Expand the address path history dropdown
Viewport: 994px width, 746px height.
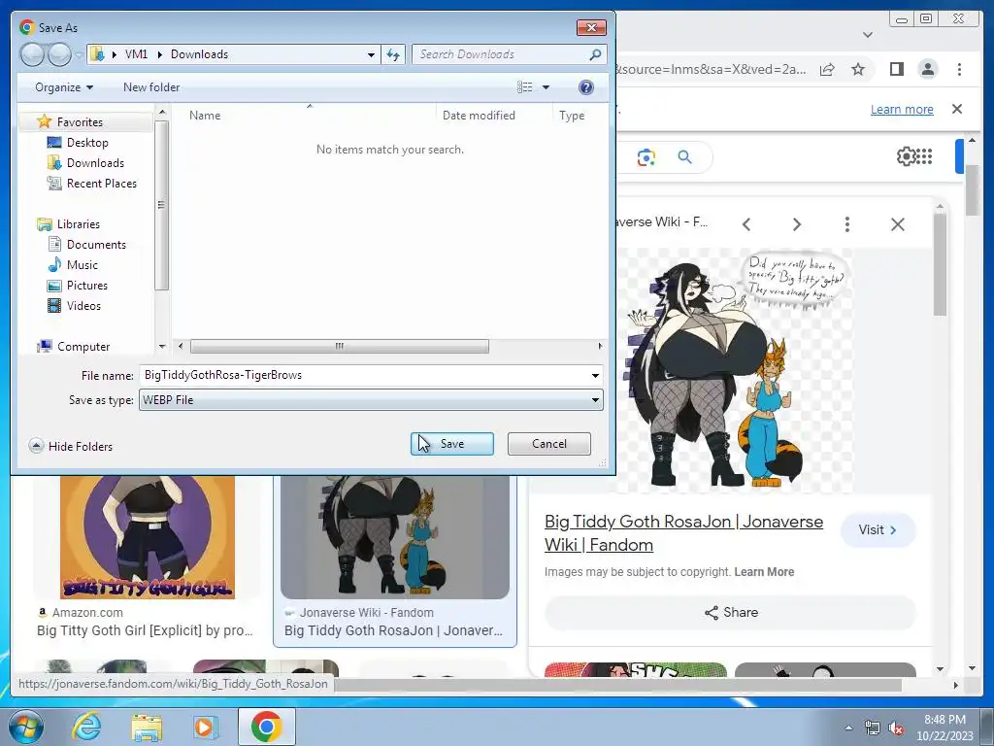coord(372,54)
